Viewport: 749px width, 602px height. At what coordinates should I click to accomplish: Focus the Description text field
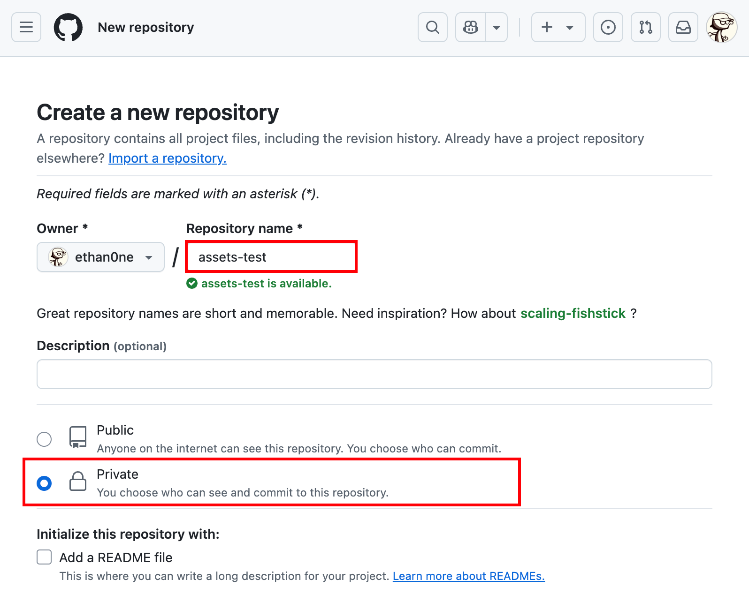374,374
